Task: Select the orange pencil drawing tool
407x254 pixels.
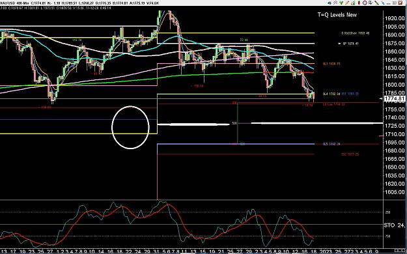Action: pyautogui.click(x=347, y=3)
